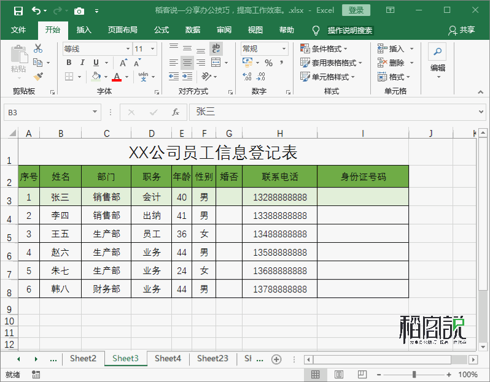Open the Sheet4 worksheet tab
The image size is (490, 382).
pos(168,359)
